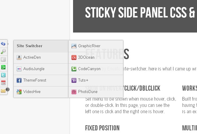The height and width of the screenshot is (134, 197).
Task: Click the green exit arrow sidebar icon
Action: [3, 67]
